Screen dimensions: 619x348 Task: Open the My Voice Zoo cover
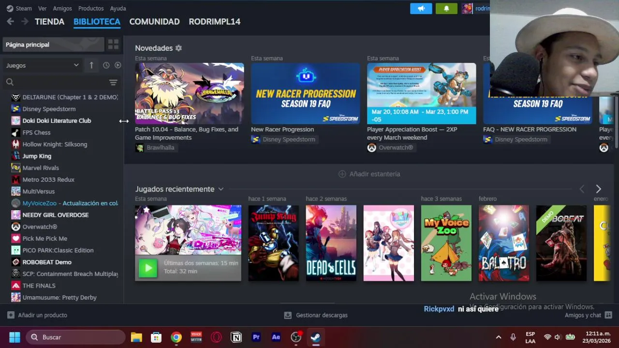click(x=446, y=243)
